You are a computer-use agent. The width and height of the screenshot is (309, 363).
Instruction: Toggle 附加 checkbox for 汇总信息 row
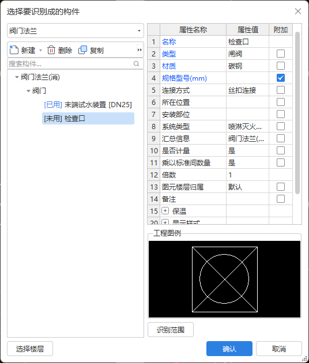281,138
